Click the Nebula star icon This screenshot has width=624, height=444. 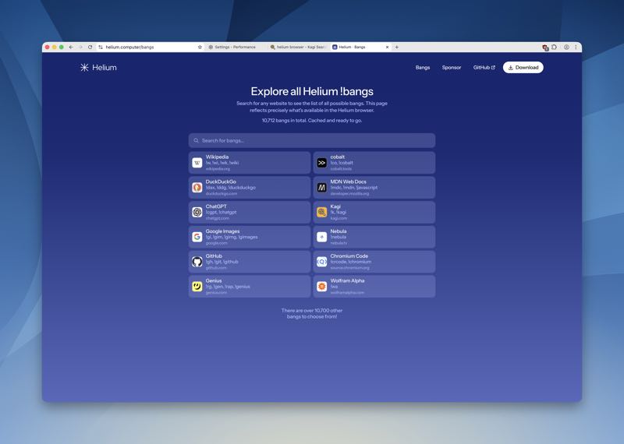(321, 237)
